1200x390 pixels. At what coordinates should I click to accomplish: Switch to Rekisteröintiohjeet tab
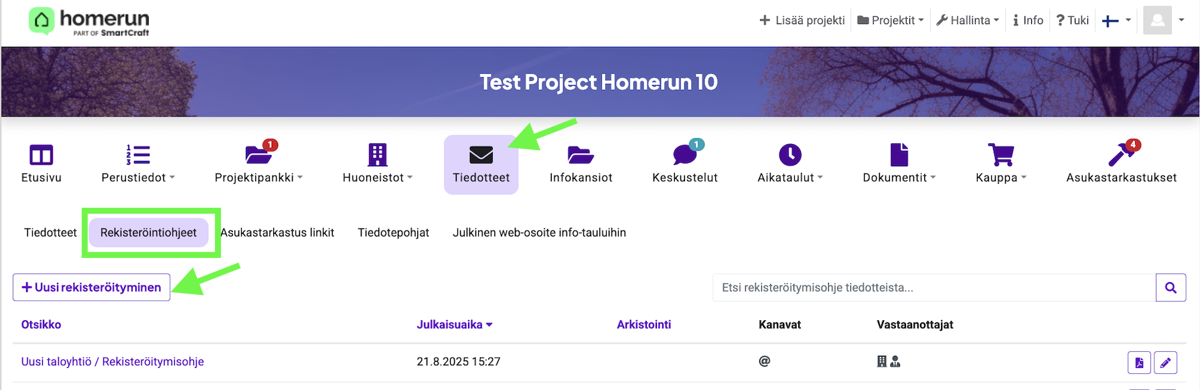(149, 233)
